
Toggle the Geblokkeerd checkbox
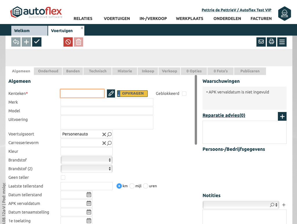pyautogui.click(x=184, y=93)
